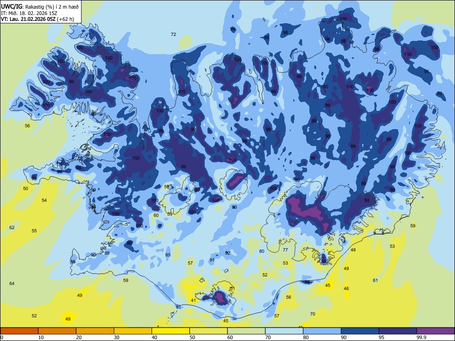This screenshot has width=455, height=341.
Task: Select the 'IT: Mið. 18. 02. 2026 15Z' line
Action: point(29,13)
